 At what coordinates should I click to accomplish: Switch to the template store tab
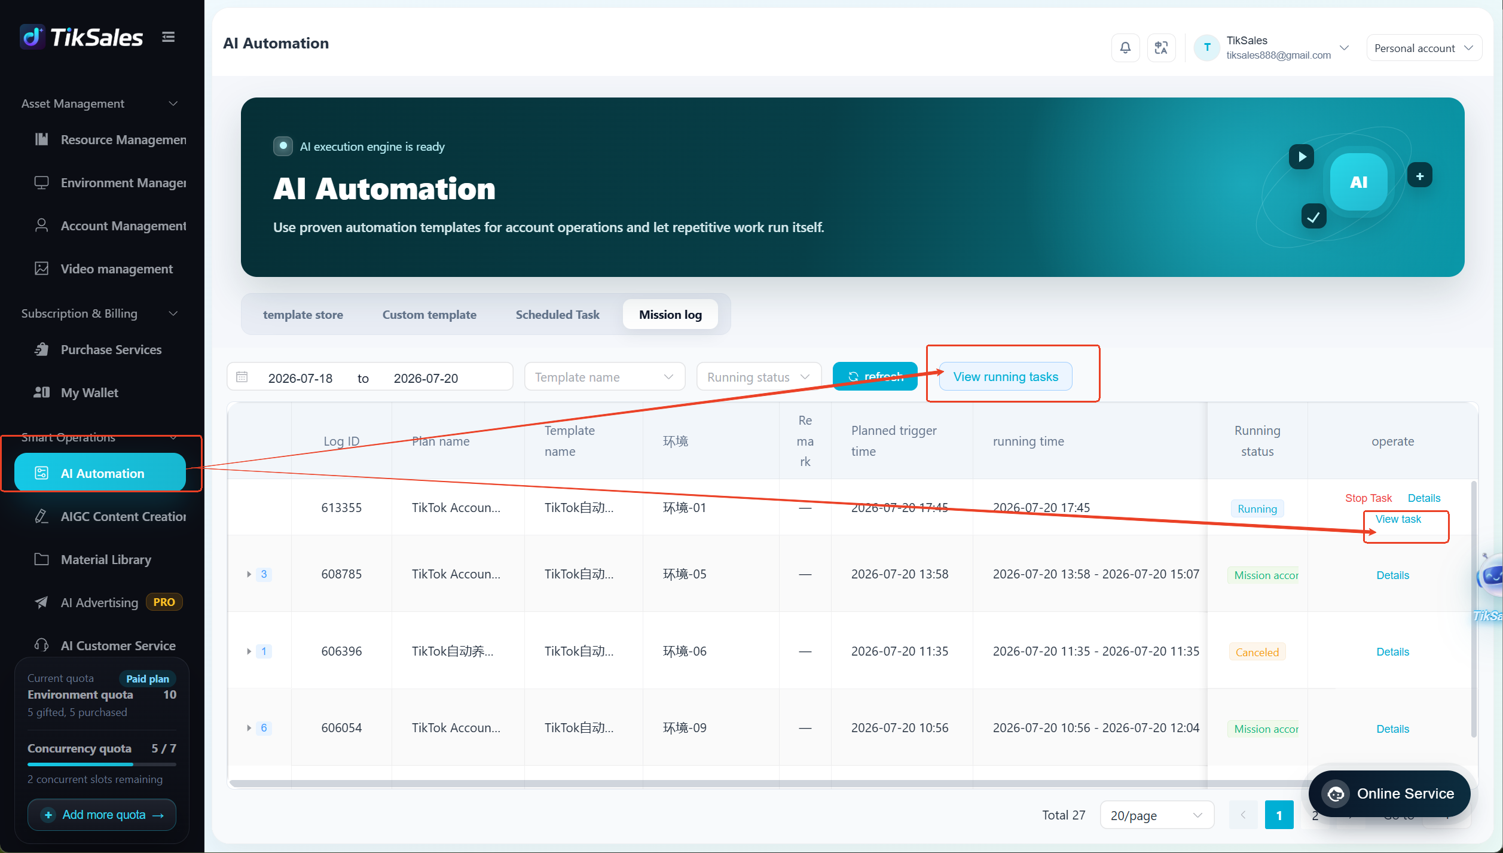coord(303,315)
